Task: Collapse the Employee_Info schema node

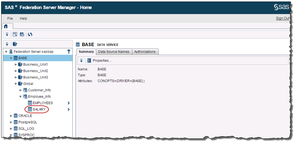Action: point(20,96)
